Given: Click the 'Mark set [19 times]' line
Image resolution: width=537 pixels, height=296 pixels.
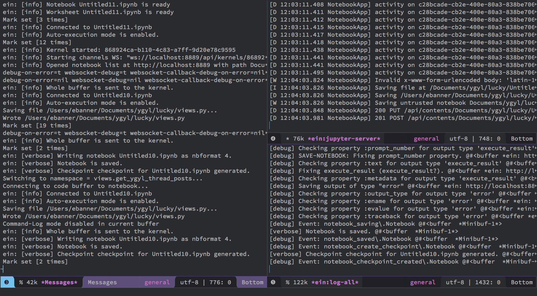Looking at the screenshot, I should point(37,125).
